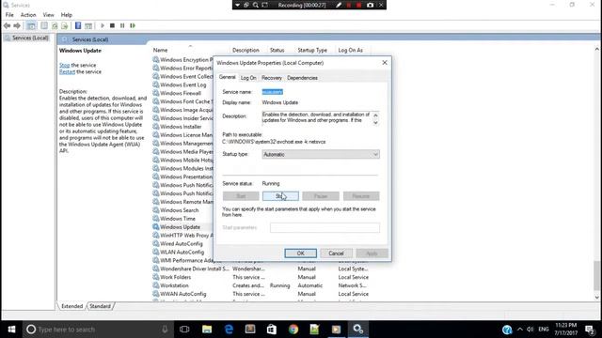602x338 pixels.
Task: Launch Google Chrome from the taskbar
Action: (x=293, y=330)
